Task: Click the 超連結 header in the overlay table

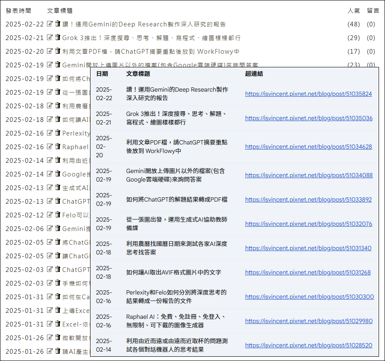Action: (x=254, y=74)
